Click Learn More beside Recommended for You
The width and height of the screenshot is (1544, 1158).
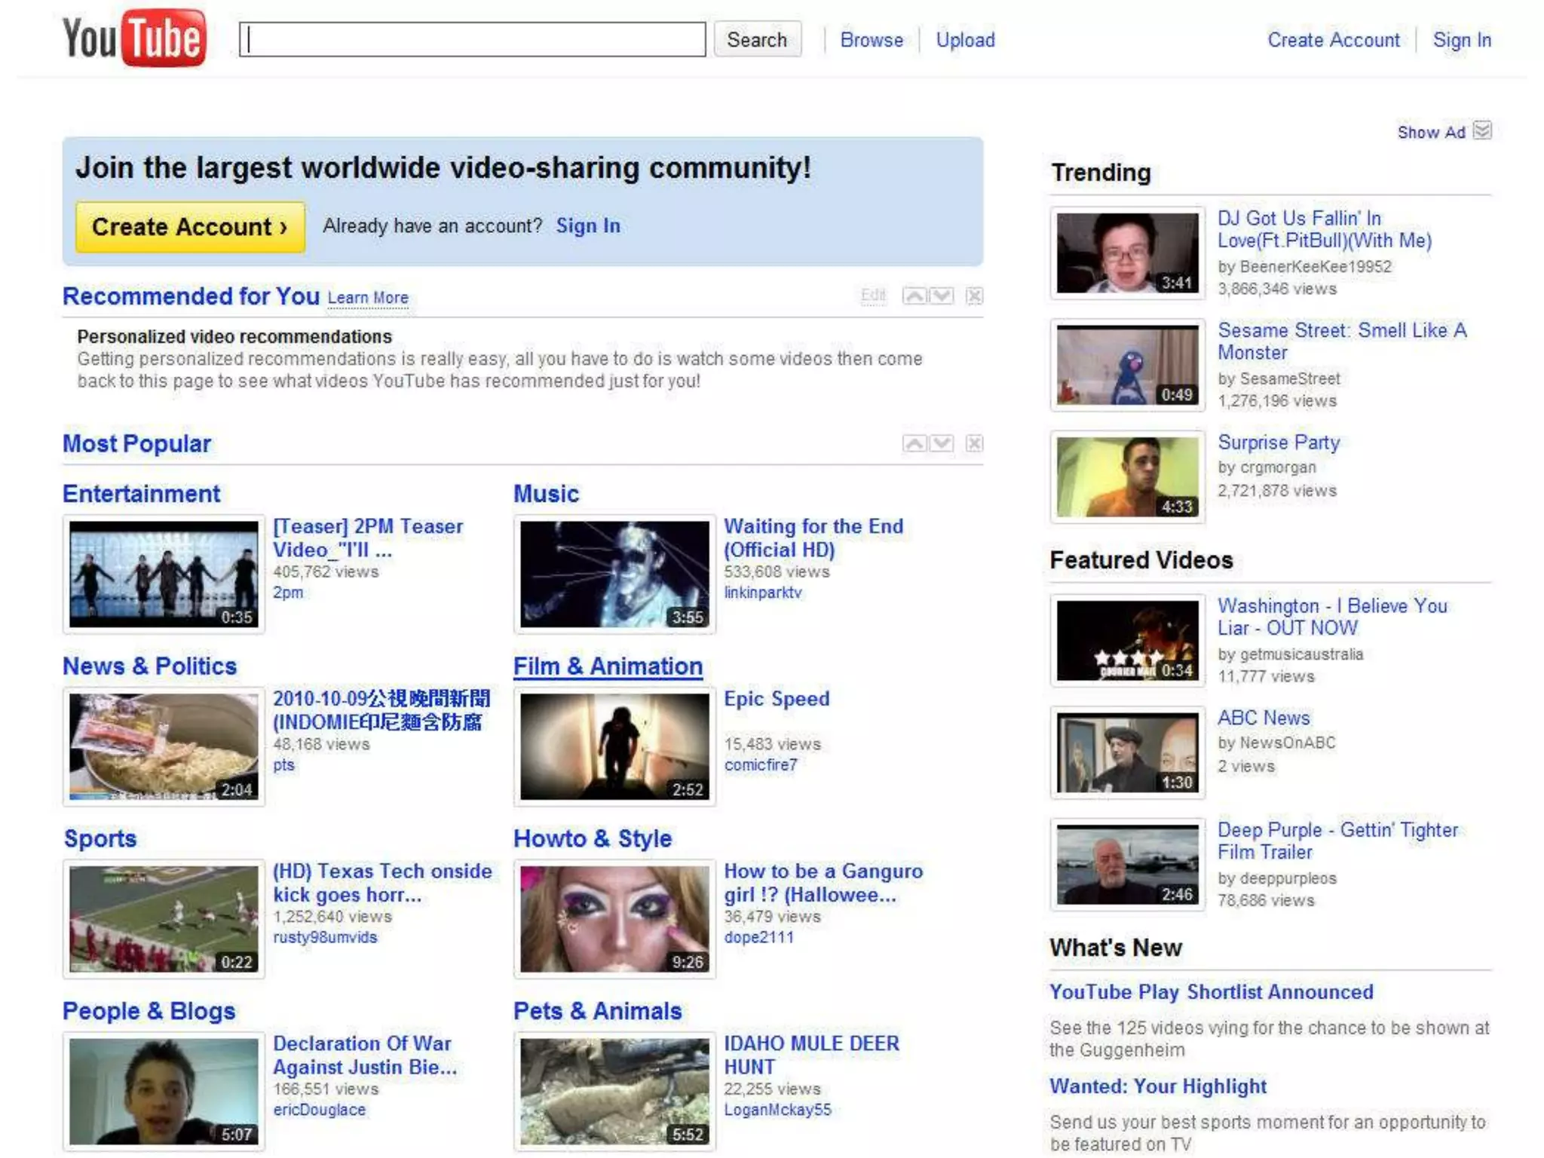[x=368, y=298]
